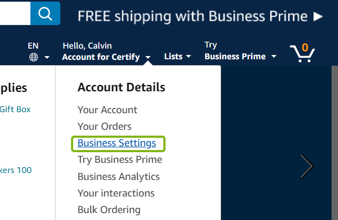Open the Lists dropdown menu

pyautogui.click(x=177, y=57)
